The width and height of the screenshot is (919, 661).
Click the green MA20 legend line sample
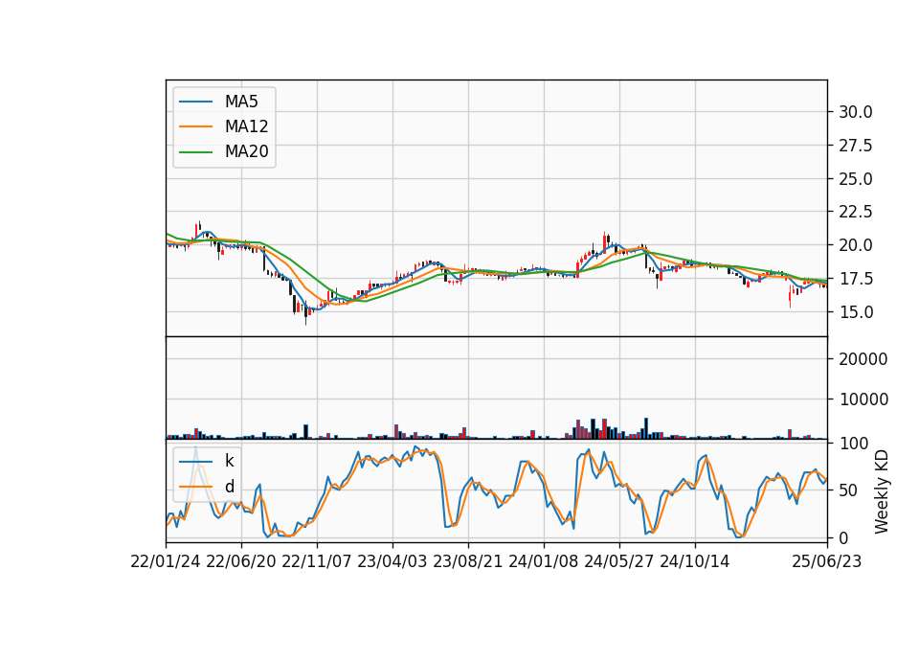pos(195,152)
